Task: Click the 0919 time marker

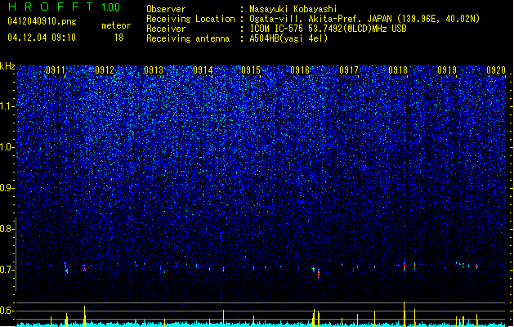Action: (x=447, y=69)
